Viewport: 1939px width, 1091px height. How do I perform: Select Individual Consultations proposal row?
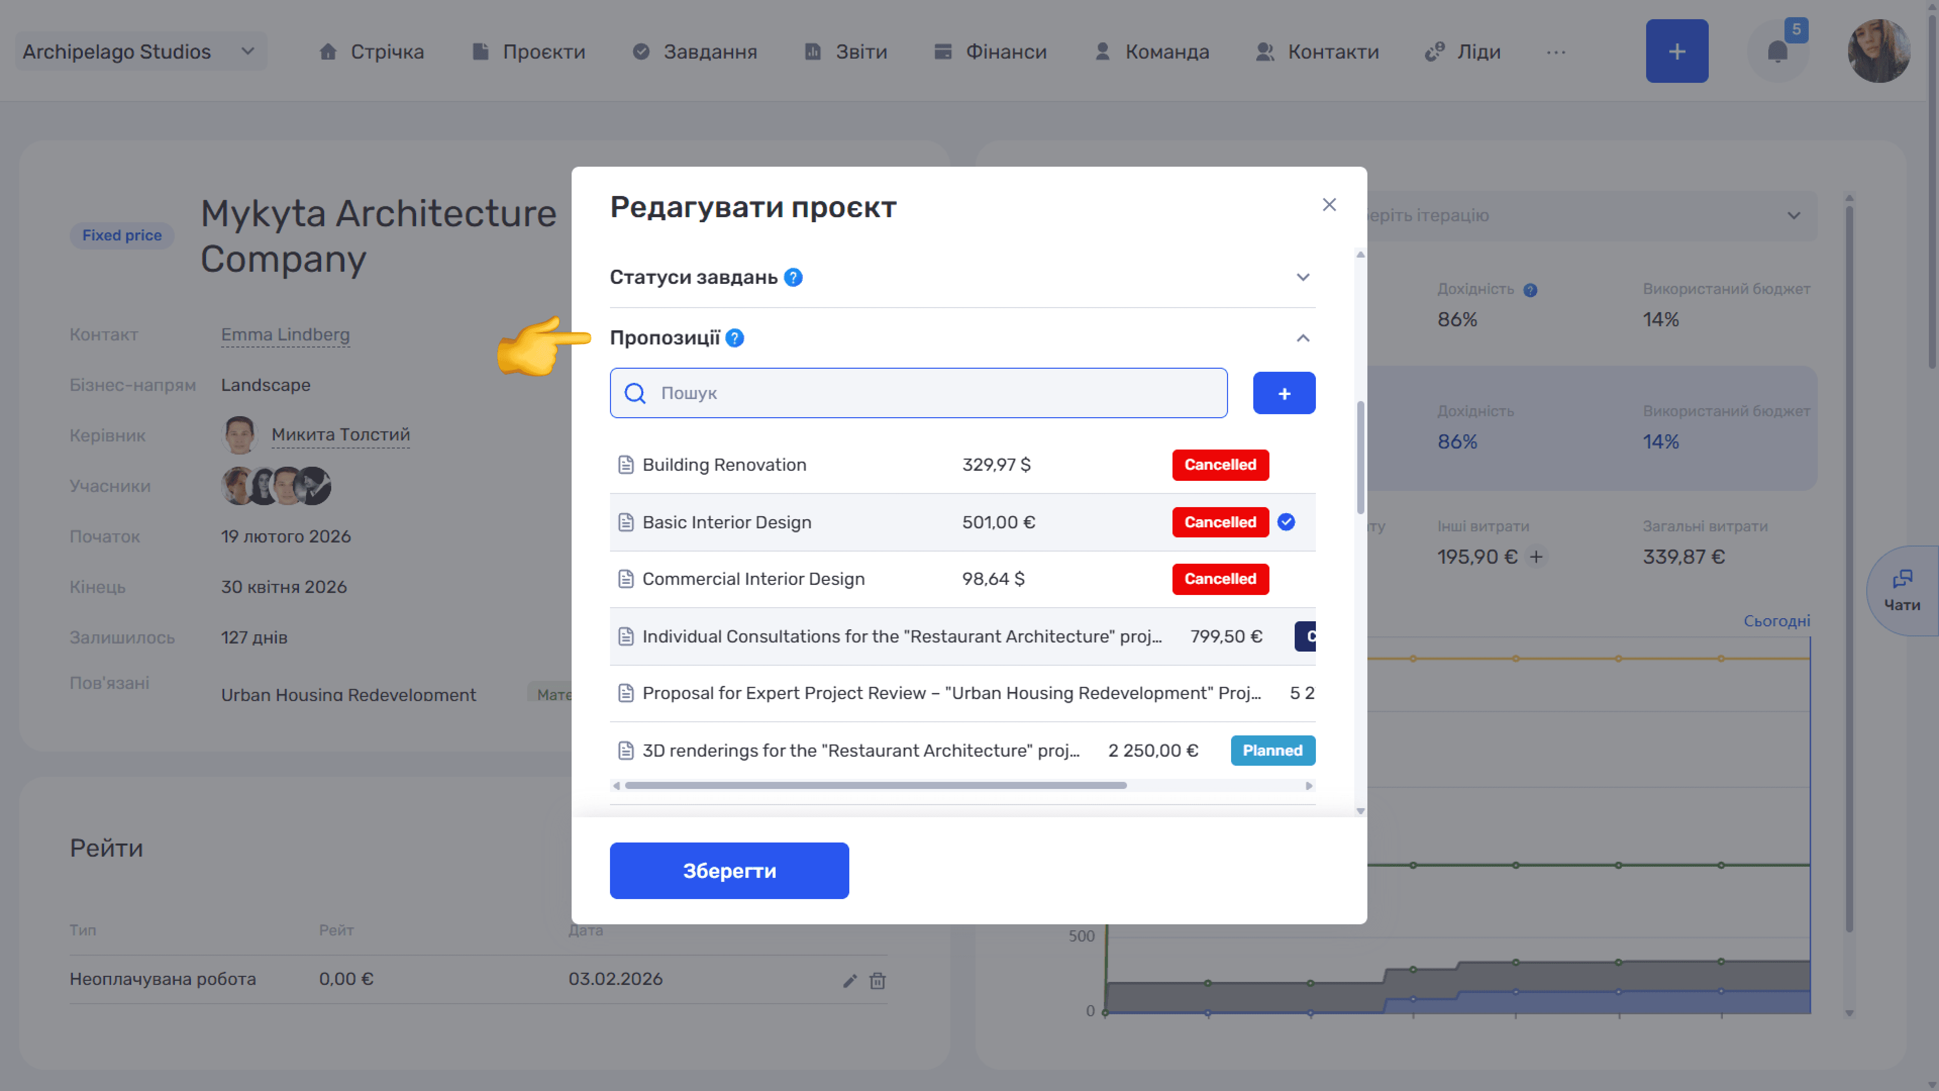[962, 636]
